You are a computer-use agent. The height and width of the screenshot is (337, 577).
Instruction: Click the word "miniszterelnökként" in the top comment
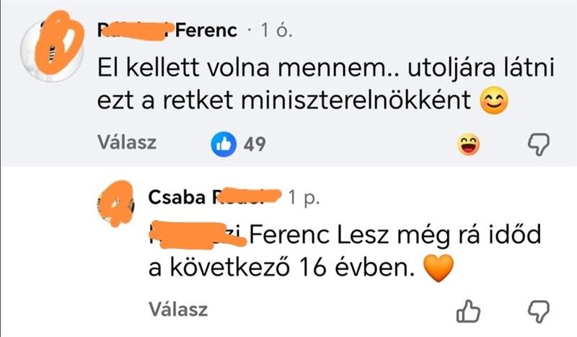pos(353,102)
